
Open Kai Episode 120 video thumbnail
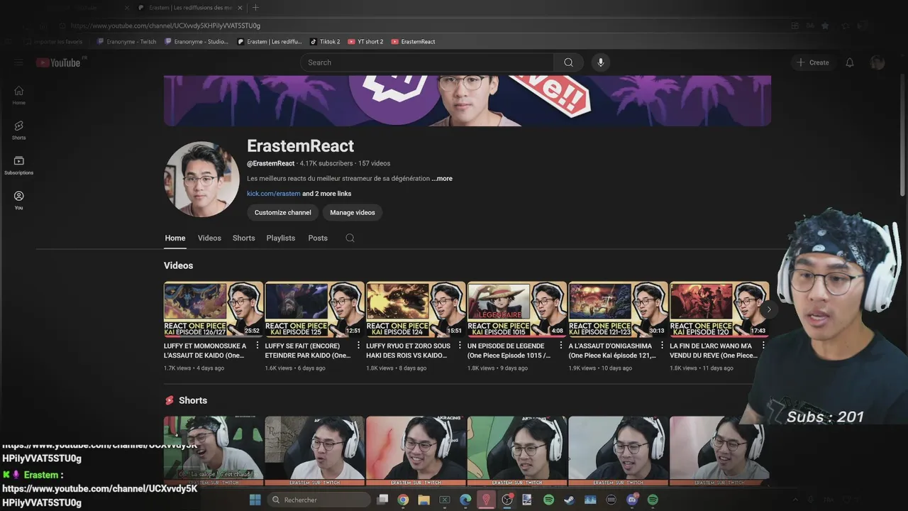click(x=719, y=309)
